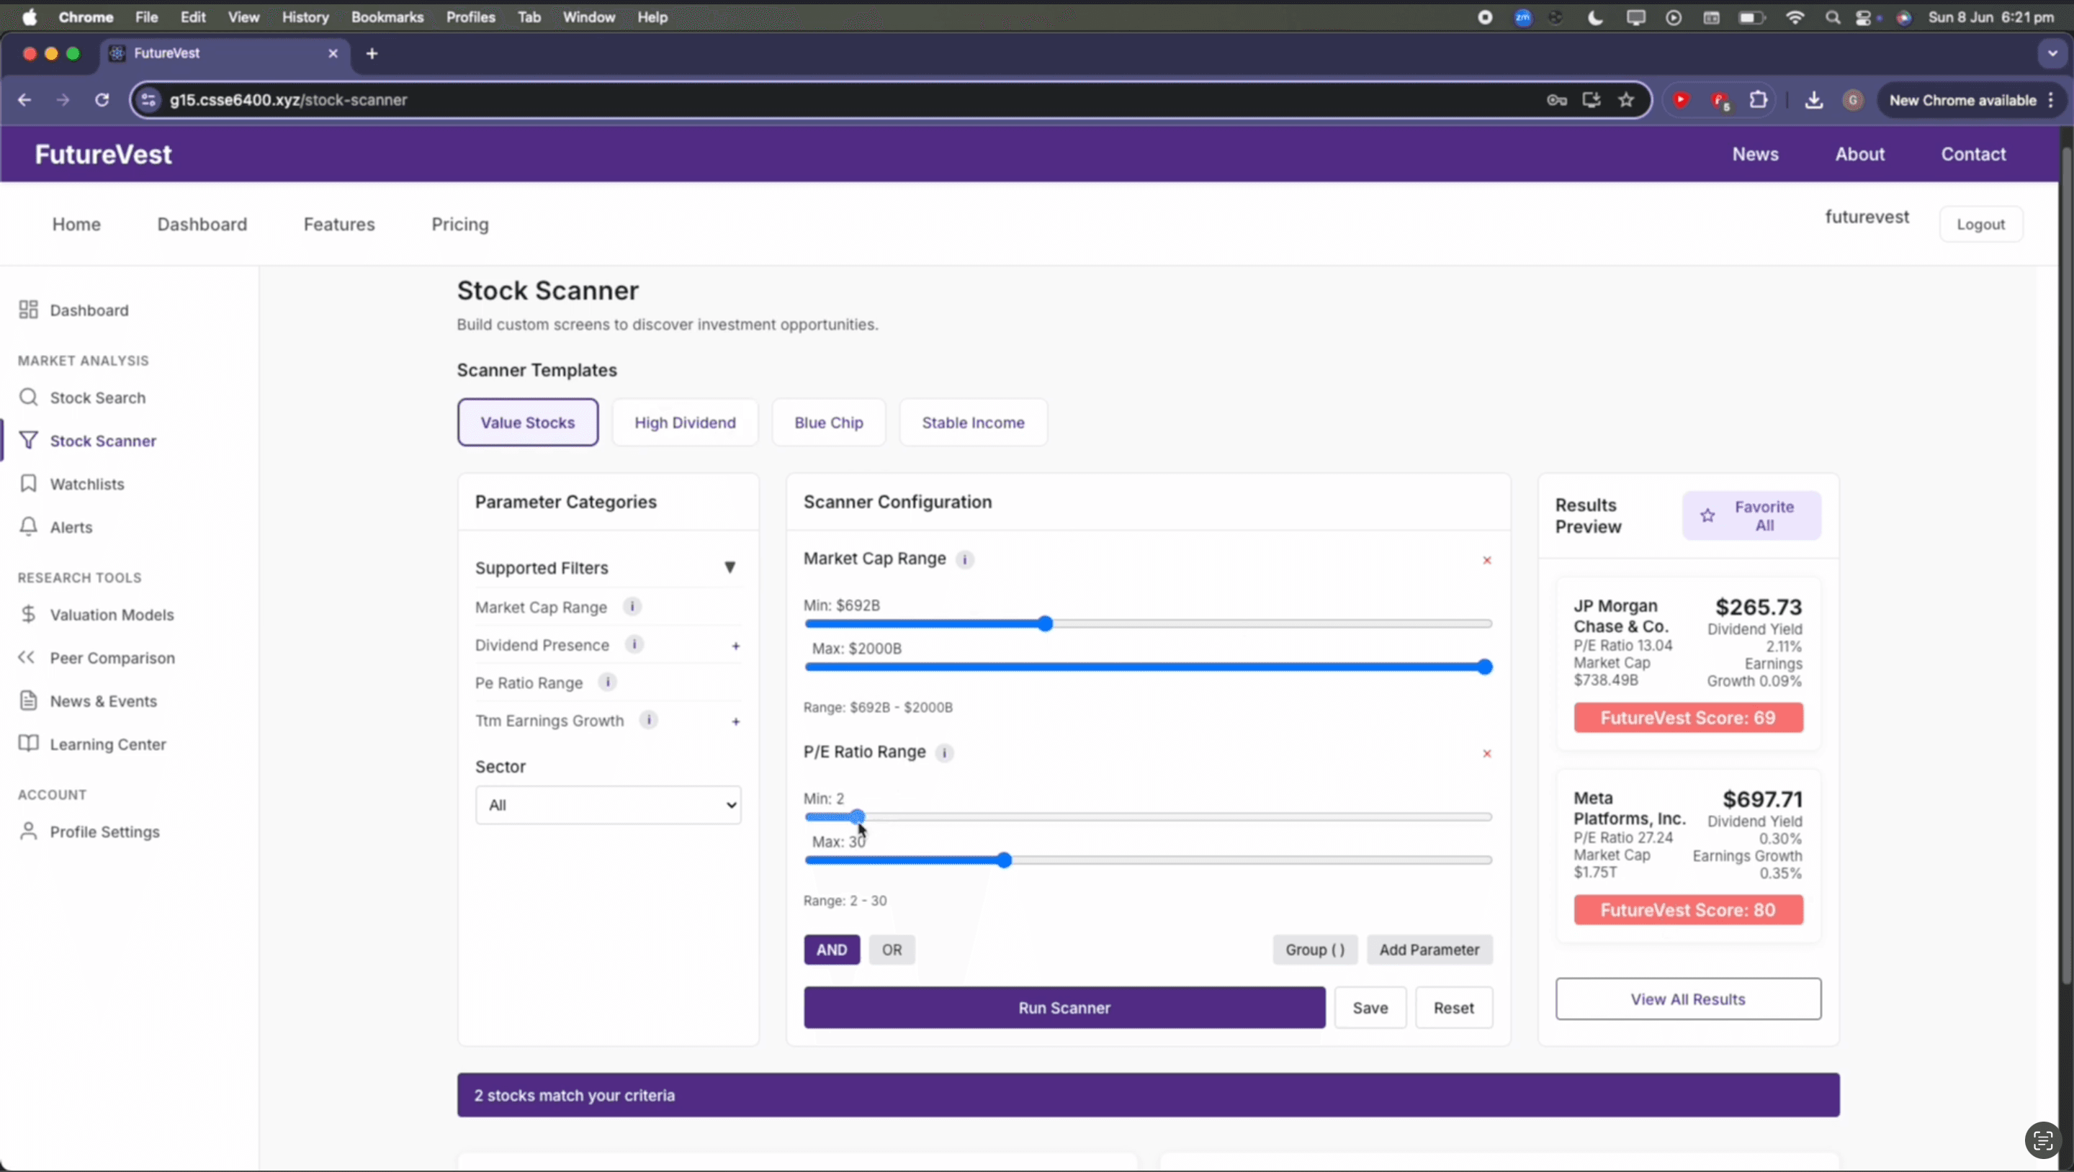Open the Features nav tab
2074x1172 pixels.
(339, 225)
